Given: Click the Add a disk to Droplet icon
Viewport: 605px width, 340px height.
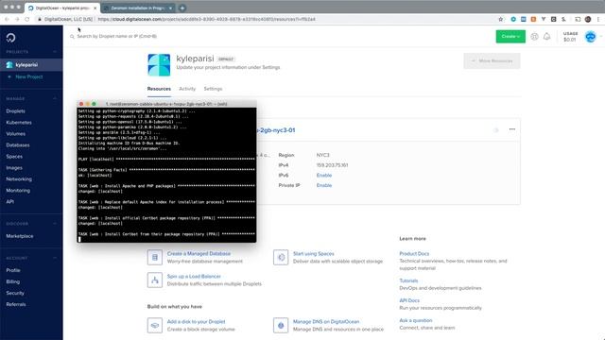Looking at the screenshot, I should coord(155,325).
